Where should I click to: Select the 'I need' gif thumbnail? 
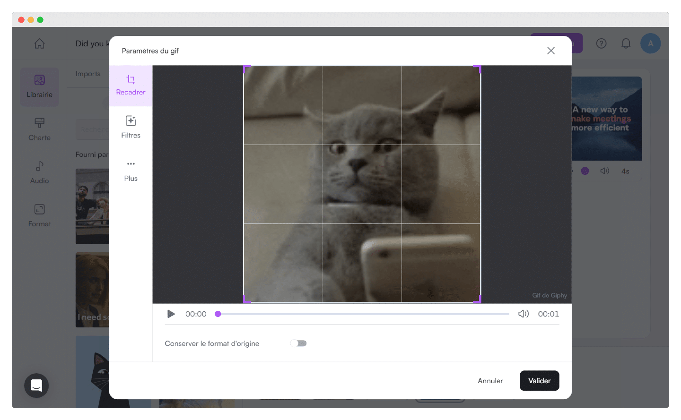92,290
